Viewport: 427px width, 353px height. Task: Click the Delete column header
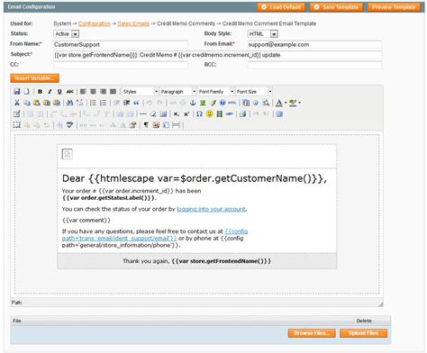364,321
